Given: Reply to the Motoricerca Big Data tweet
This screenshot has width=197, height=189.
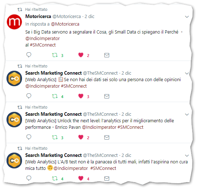Looking at the screenshot, I should [x=29, y=55].
